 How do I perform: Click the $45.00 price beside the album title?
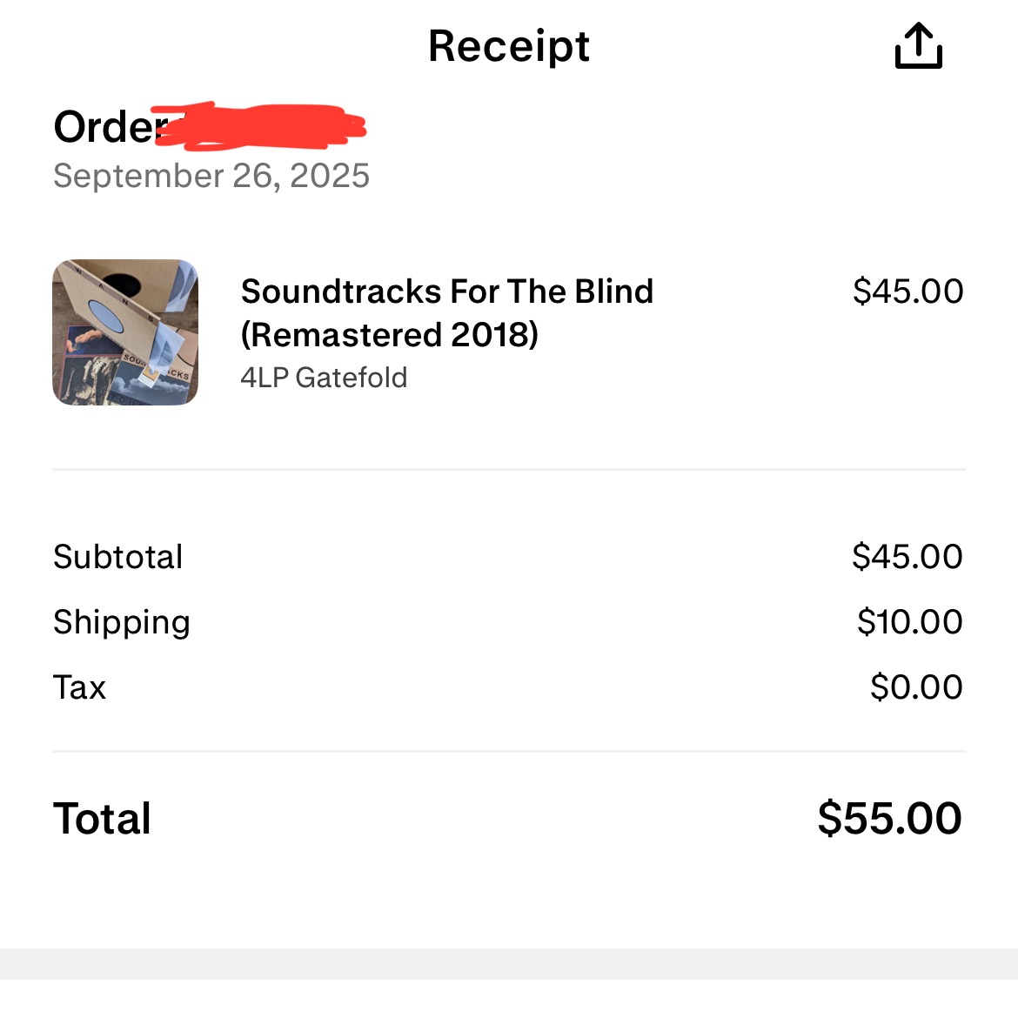907,291
